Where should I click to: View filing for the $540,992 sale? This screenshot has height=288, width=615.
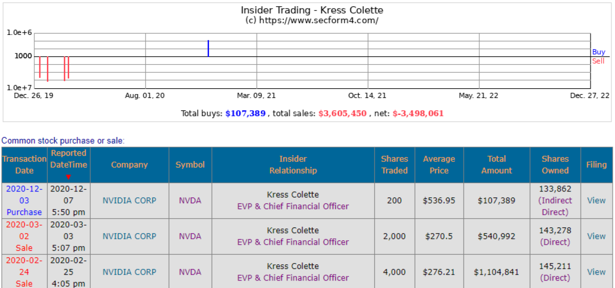(x=596, y=236)
